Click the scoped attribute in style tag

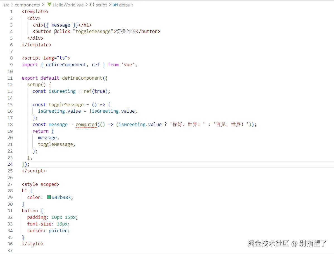[x=49, y=184]
